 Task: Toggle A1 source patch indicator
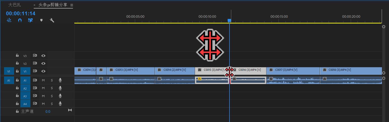[9, 80]
